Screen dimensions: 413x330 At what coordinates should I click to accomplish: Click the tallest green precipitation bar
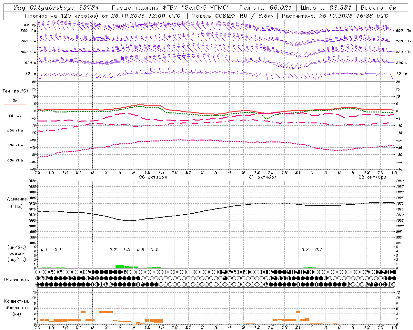click(x=118, y=267)
